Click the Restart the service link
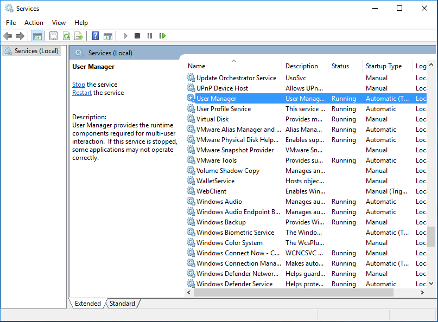Screen dimensions: 438x322 [82, 93]
